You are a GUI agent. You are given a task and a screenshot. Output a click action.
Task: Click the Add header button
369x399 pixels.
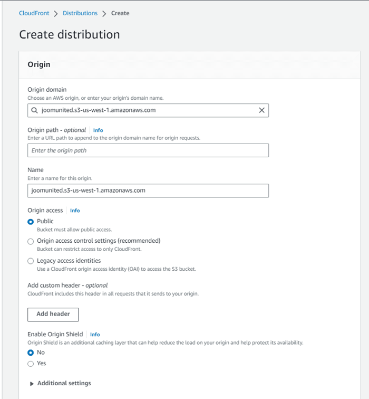point(53,314)
